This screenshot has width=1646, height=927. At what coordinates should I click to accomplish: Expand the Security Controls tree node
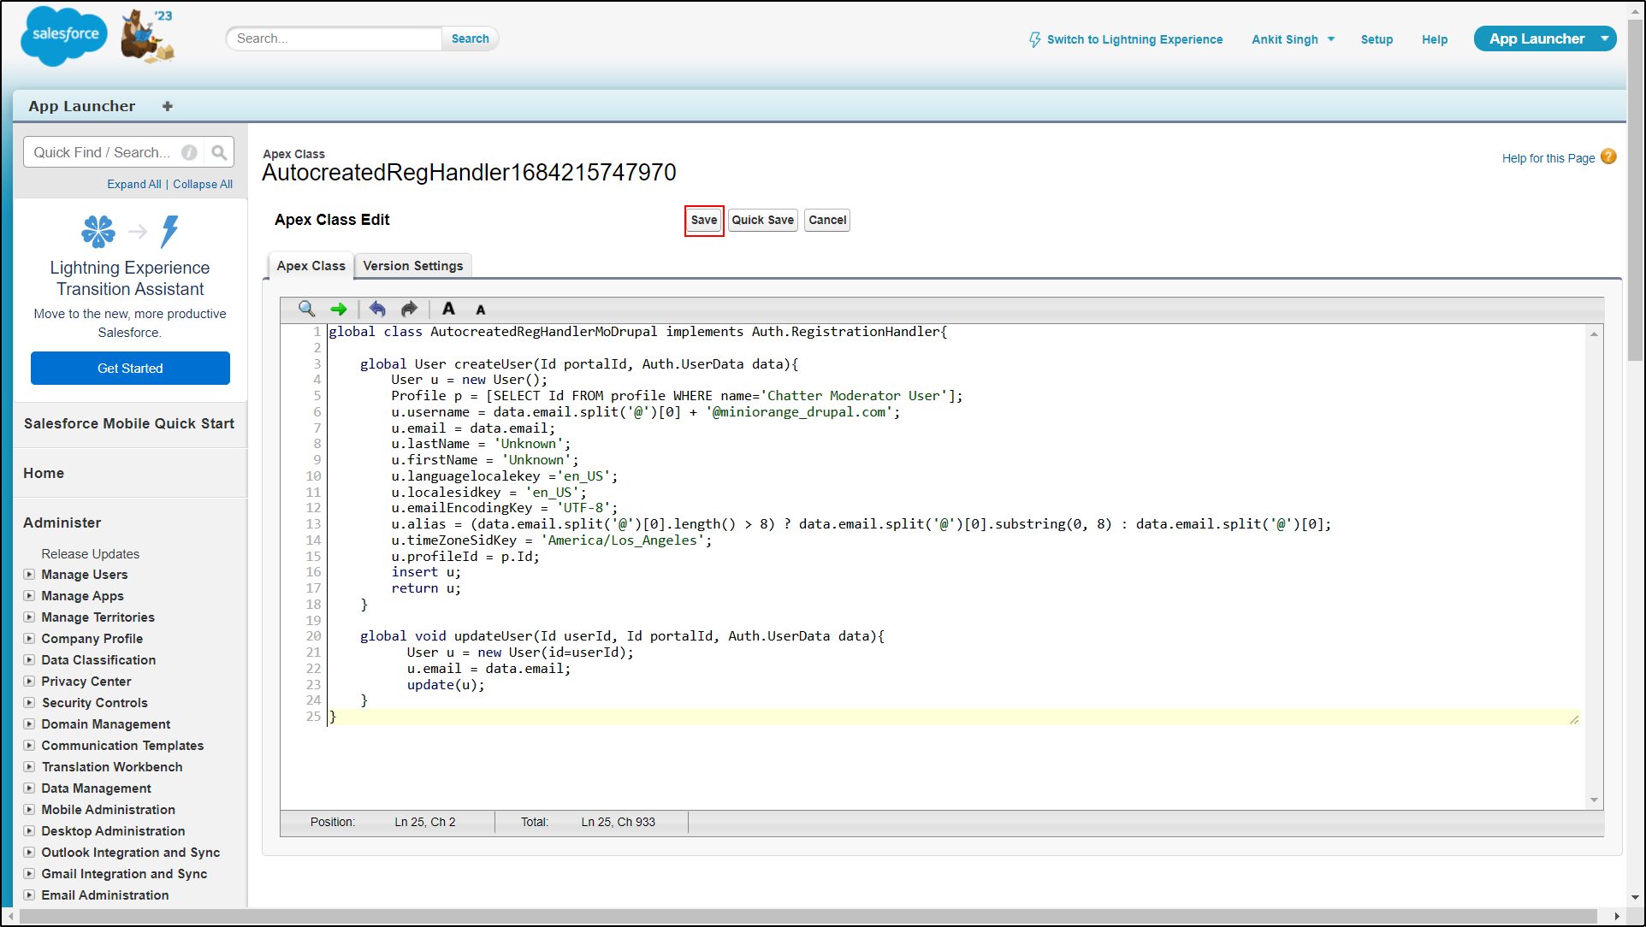pos(29,703)
